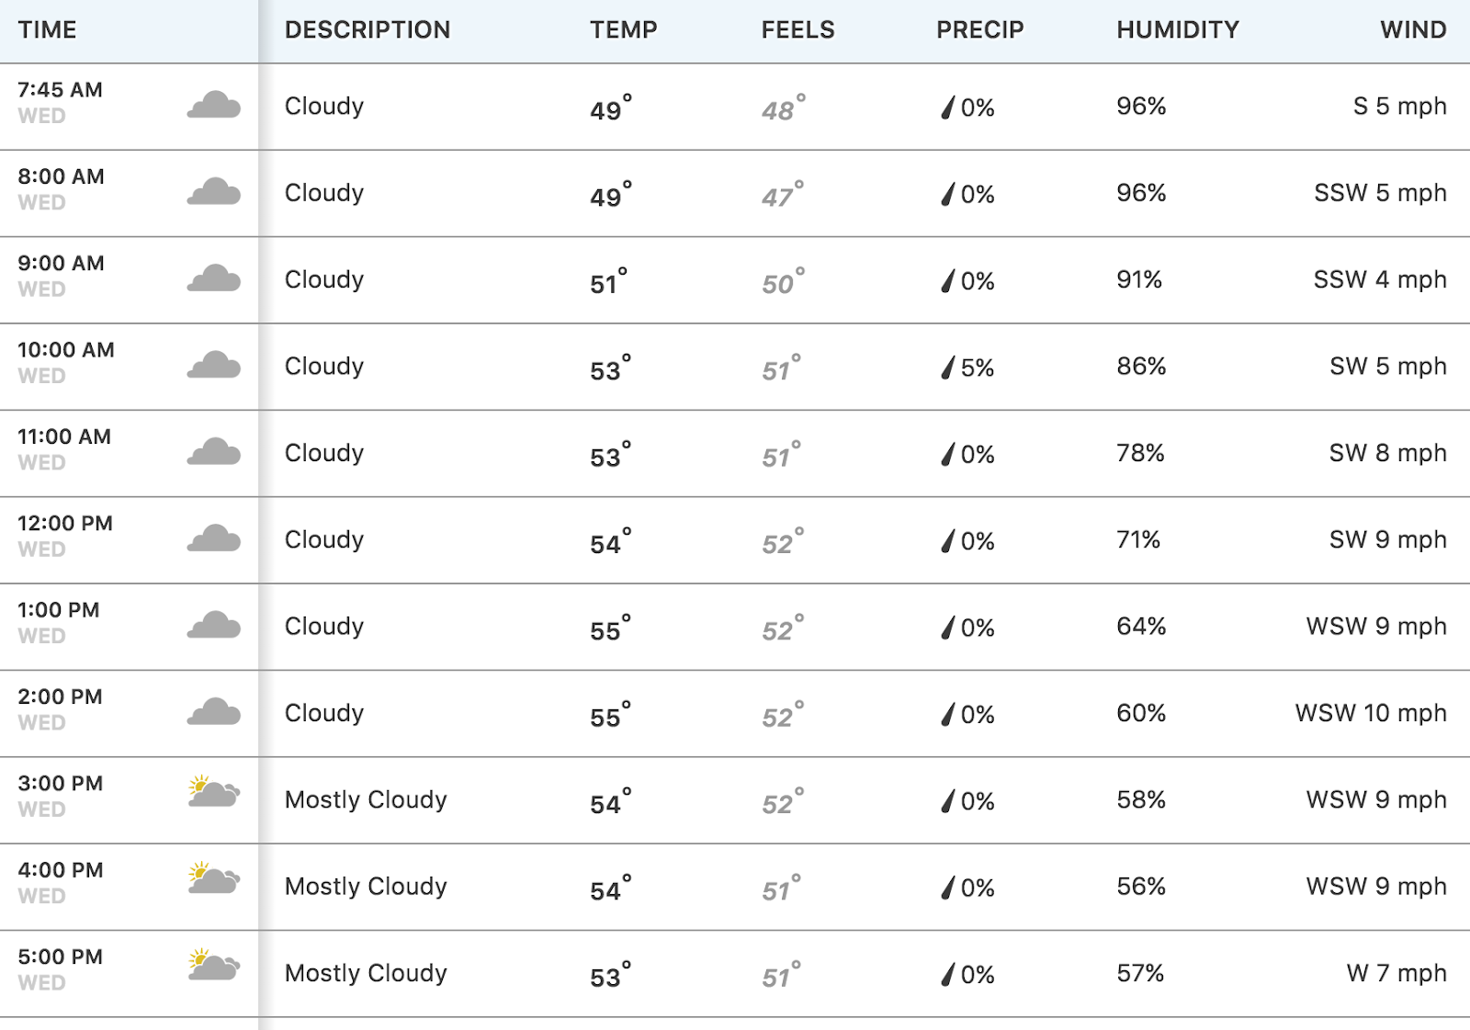Select the 2:00 PM WED time entry

pos(61,709)
